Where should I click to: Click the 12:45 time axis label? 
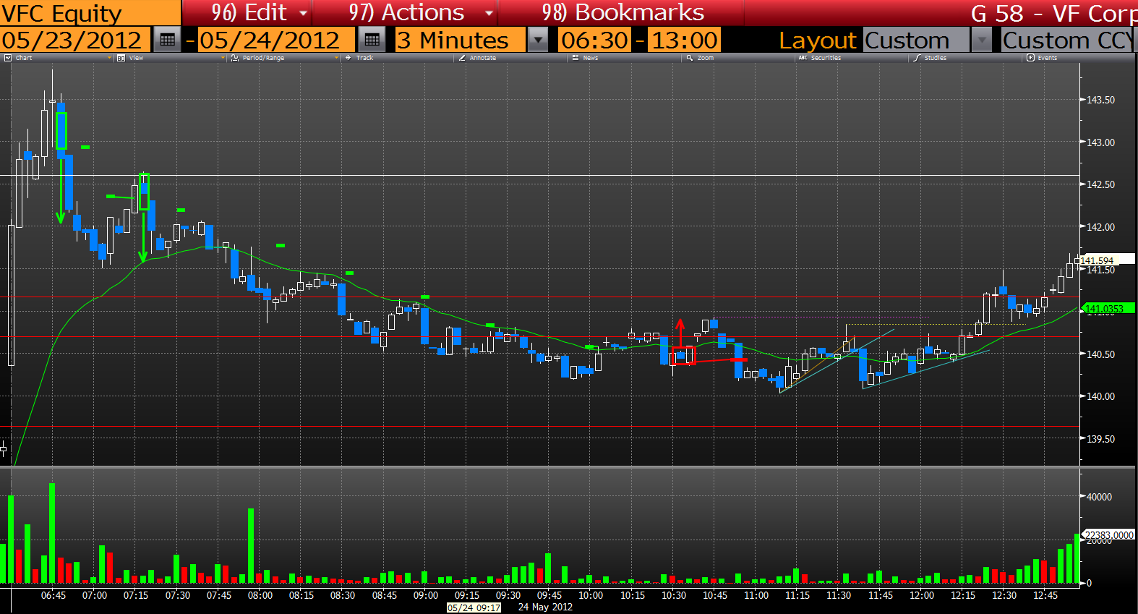pos(1045,595)
